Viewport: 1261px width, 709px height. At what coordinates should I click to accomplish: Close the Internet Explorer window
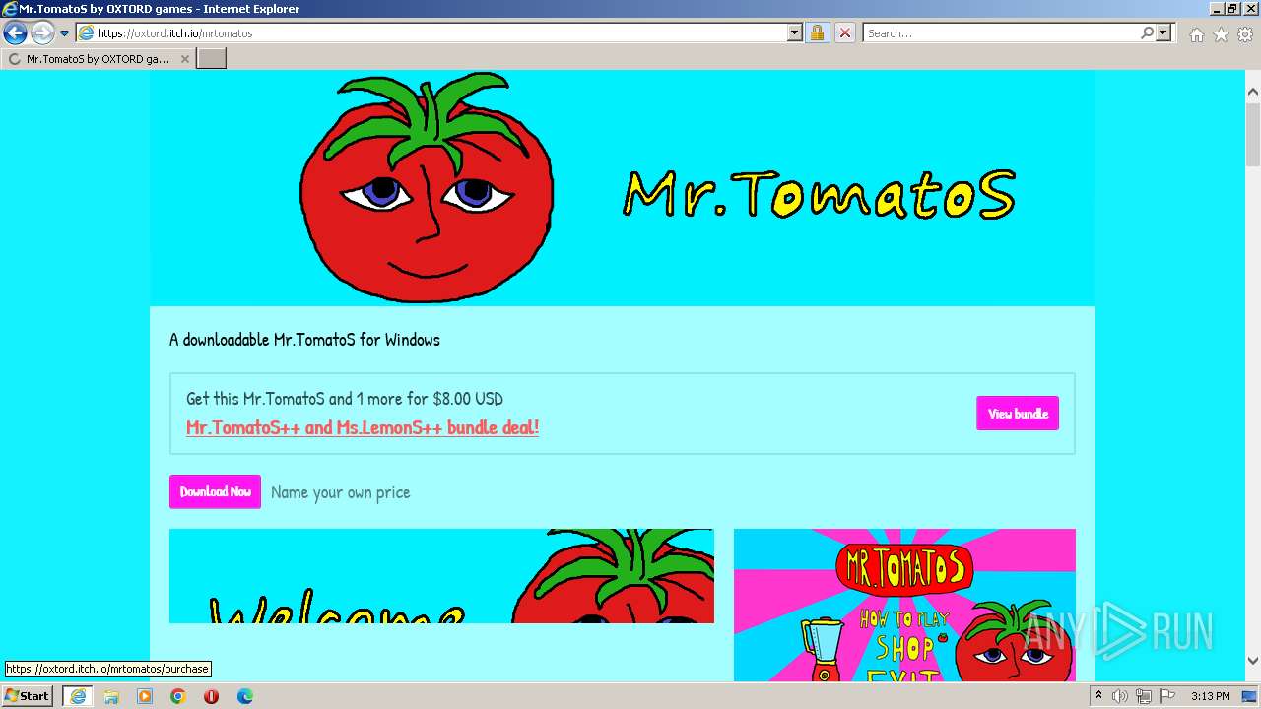click(1249, 9)
